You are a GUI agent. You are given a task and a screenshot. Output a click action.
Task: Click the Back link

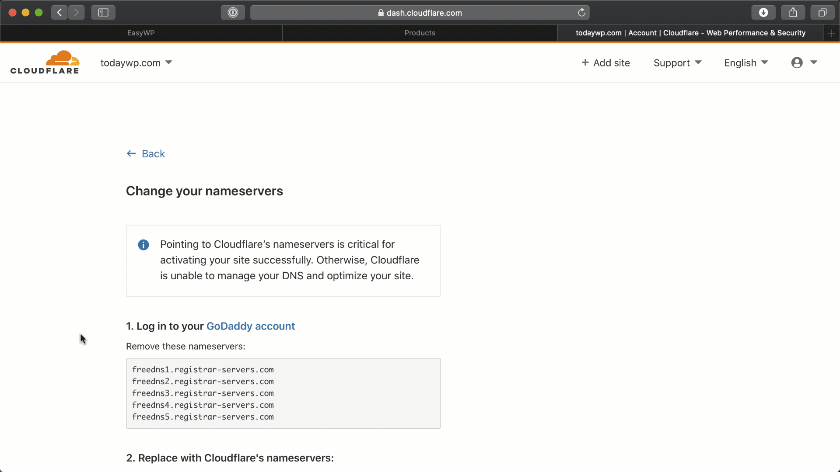[x=146, y=154]
